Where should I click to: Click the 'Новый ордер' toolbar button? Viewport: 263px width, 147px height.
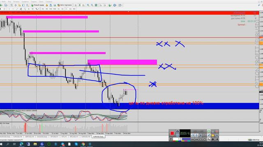pyautogui.click(x=37, y=5)
